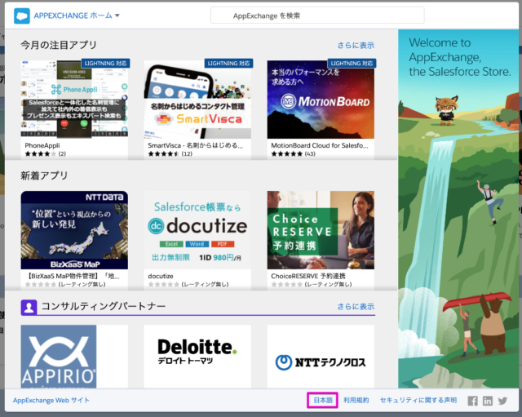Viewport: 522px width, 417px height.
Task: Open the docutize app thumbnail
Action: [x=197, y=230]
